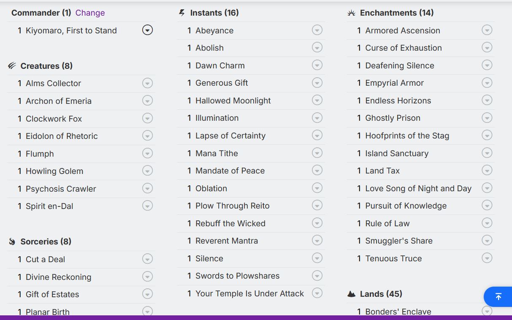This screenshot has height=320, width=512.
Task: Click the Instants (16) section heading
Action: tap(214, 13)
